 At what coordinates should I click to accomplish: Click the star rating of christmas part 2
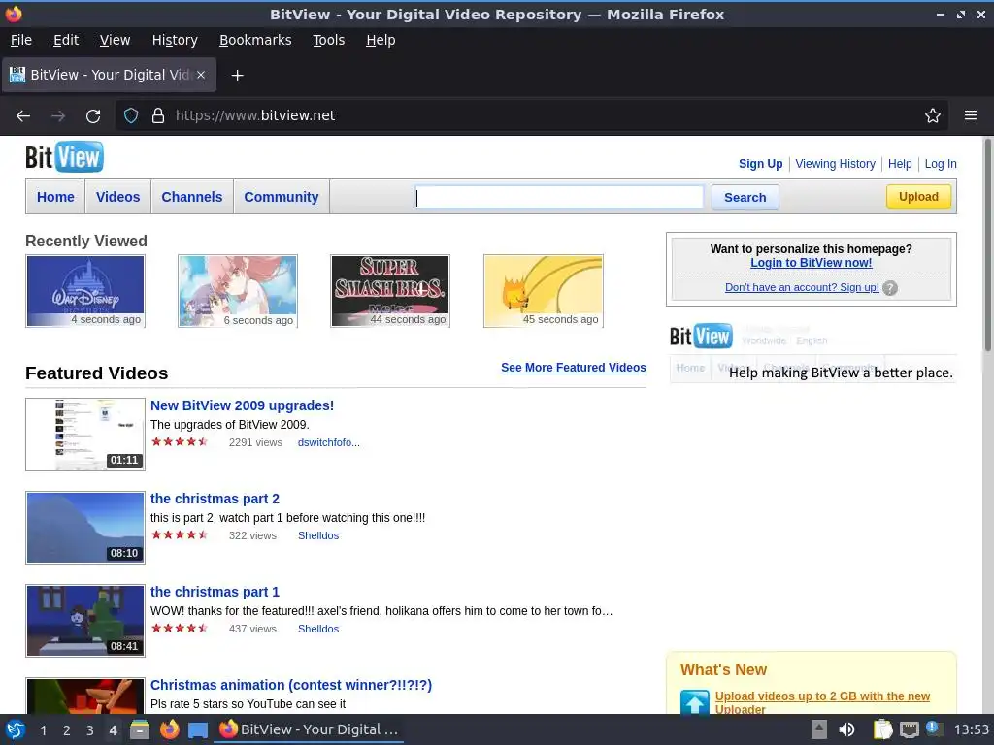click(x=180, y=535)
